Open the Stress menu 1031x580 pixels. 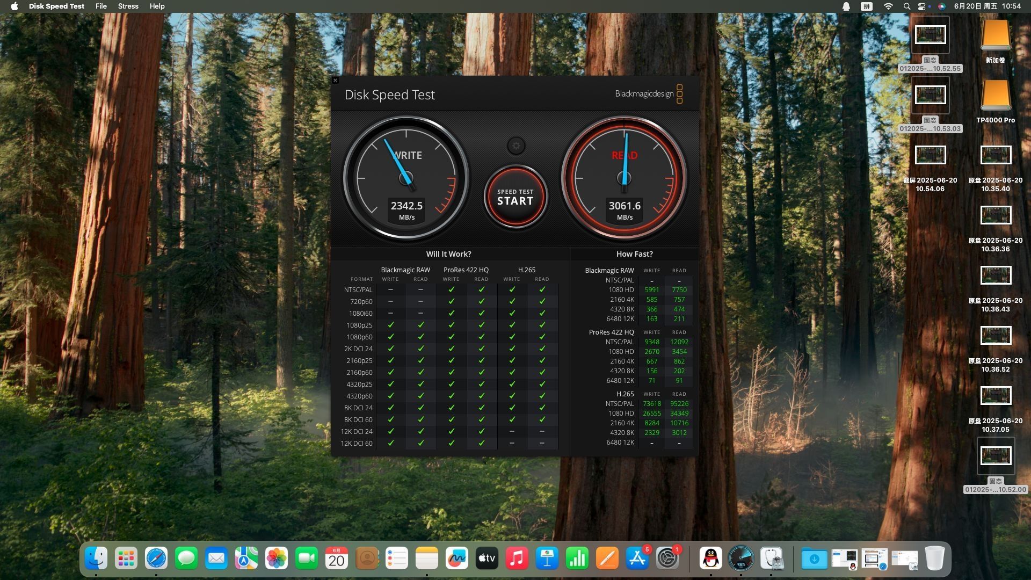click(x=128, y=6)
